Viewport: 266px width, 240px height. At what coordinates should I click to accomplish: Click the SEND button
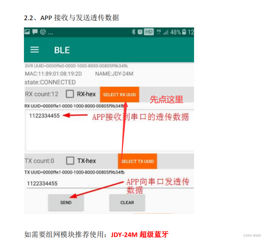pyautogui.click(x=66, y=203)
